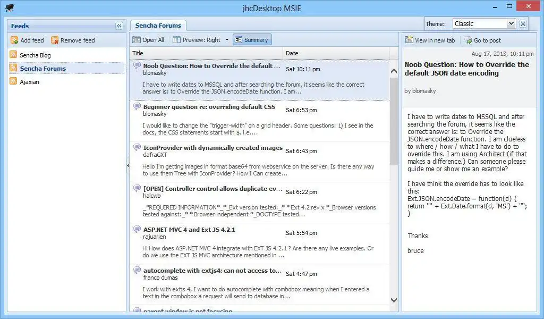Click the 'Sat 5:54 pm' date cell

pyautogui.click(x=301, y=233)
